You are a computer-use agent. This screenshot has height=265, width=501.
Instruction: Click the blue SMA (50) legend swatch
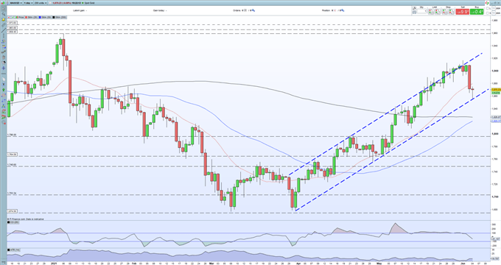tap(41, 17)
